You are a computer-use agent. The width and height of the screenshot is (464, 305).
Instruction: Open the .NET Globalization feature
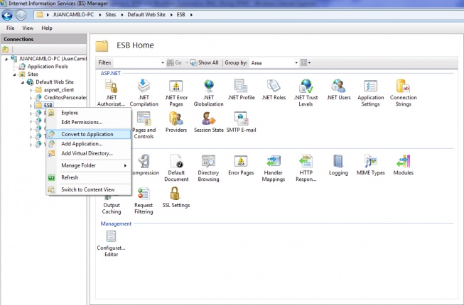[x=209, y=93]
